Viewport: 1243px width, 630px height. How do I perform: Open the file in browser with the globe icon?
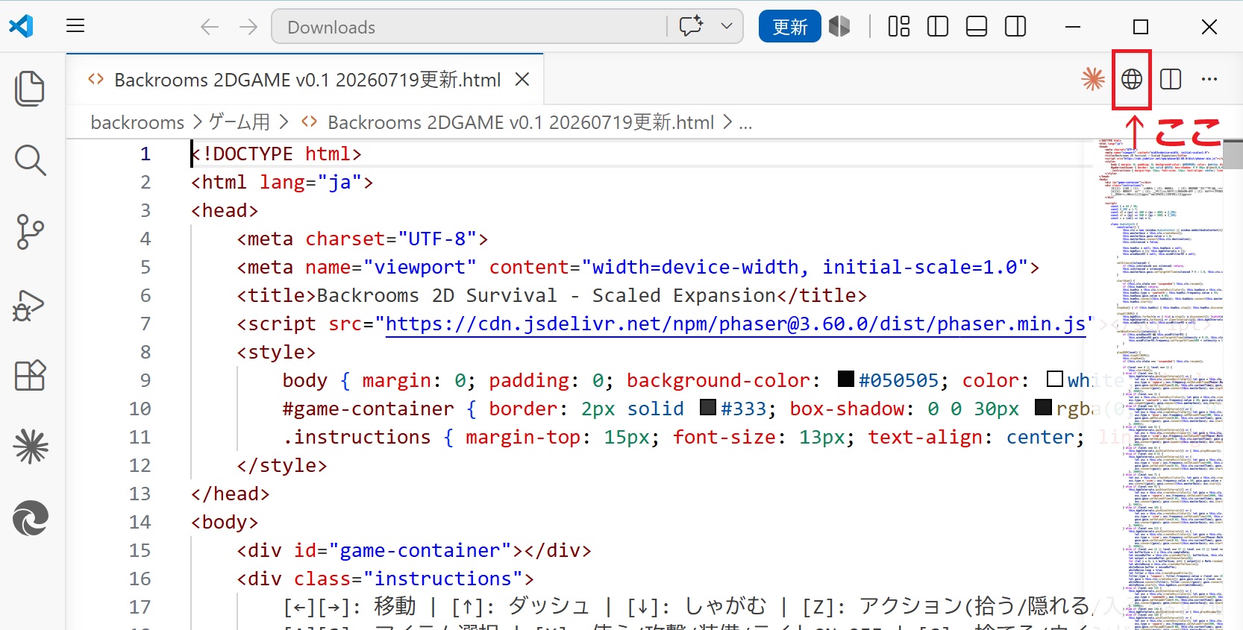coord(1132,79)
